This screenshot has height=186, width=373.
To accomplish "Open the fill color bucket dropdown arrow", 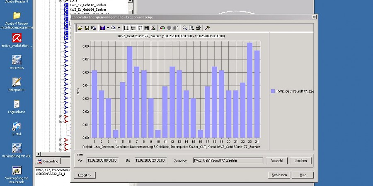I will pos(119,28).
